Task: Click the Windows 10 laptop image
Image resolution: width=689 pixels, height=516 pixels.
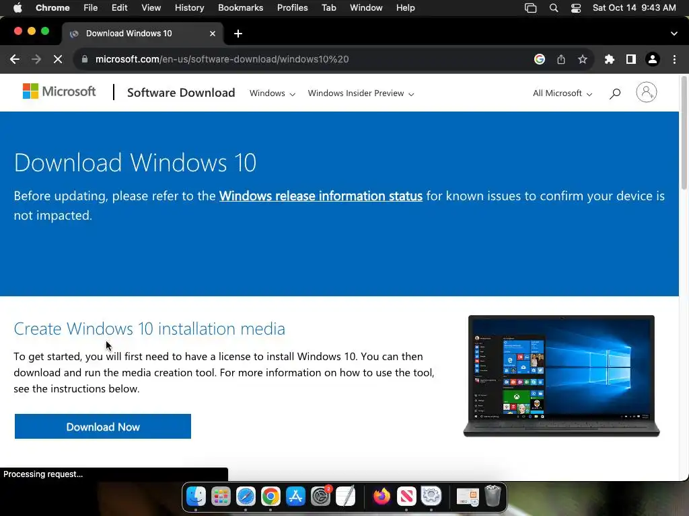Action: pos(562,376)
